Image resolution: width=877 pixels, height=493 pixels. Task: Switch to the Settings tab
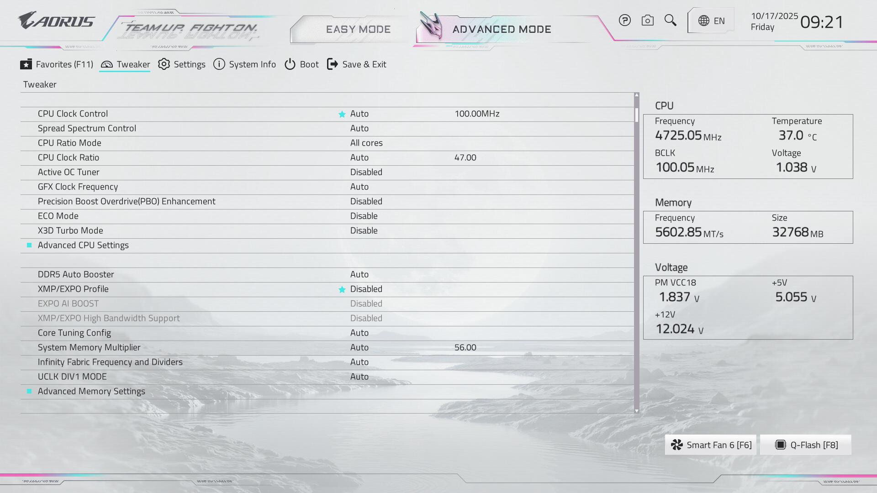tap(182, 64)
